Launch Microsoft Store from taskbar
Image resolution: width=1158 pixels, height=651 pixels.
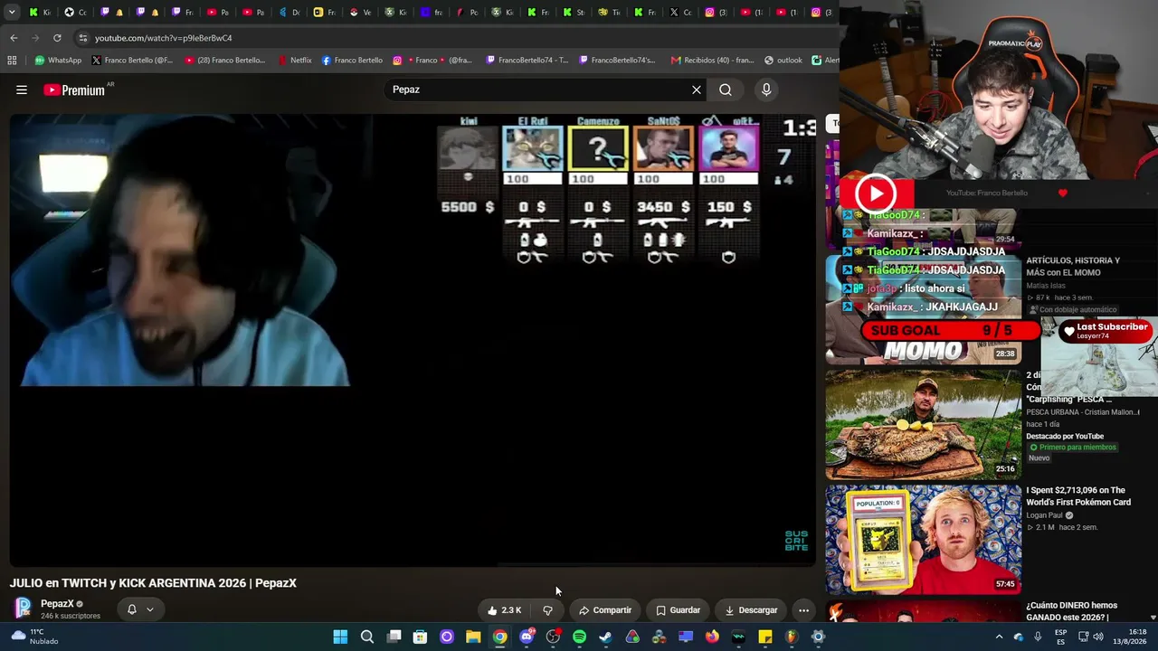(420, 637)
